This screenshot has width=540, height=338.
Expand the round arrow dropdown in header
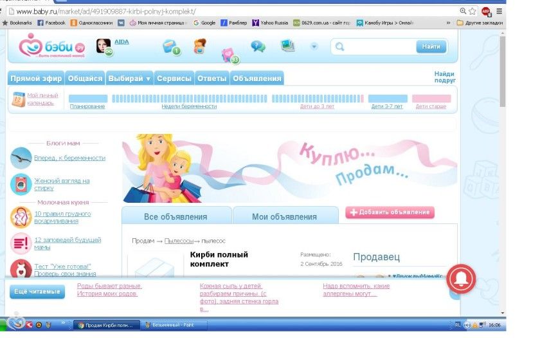[x=314, y=46]
